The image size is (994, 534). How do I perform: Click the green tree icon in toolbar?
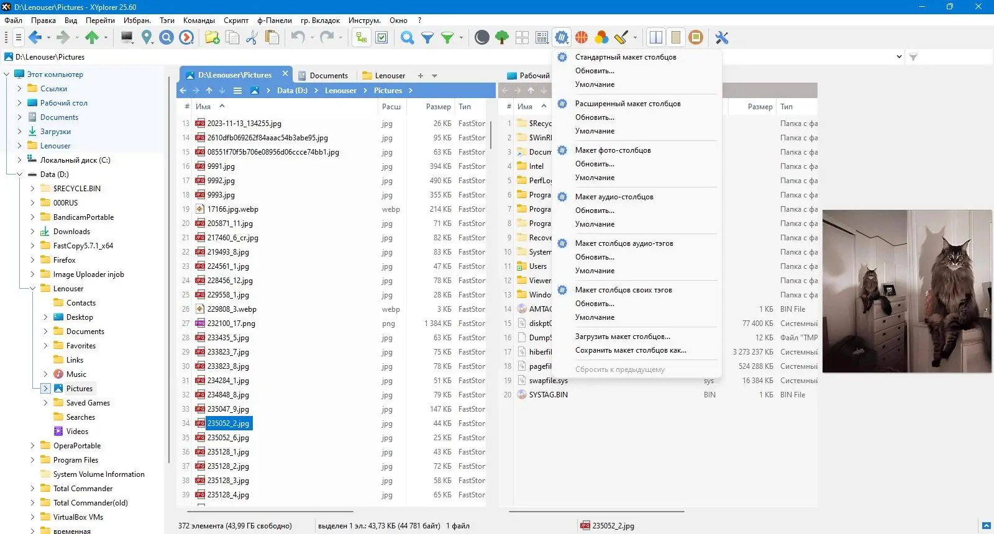(502, 38)
